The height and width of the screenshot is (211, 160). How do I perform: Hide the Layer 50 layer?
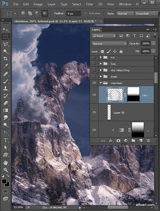(94, 112)
